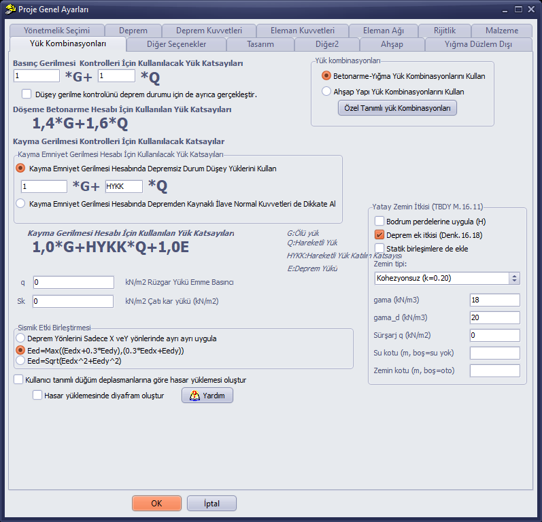This screenshot has height=522, width=542.
Task: Click G coefficient field in Kayma Emniyet
Action: coord(44,186)
